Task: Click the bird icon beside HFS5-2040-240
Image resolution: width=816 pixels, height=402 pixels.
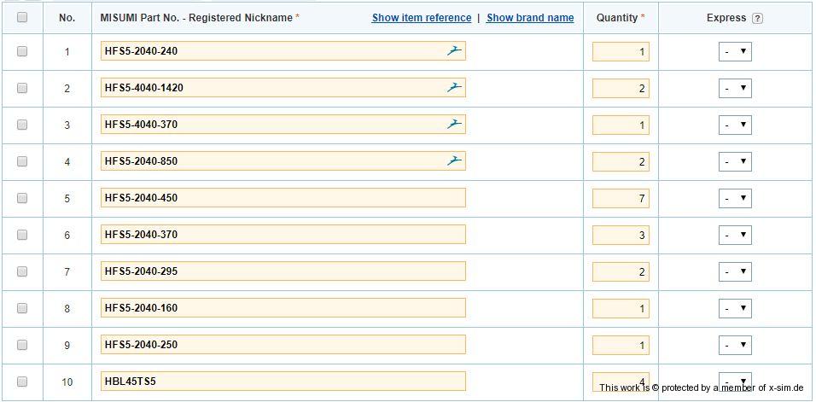Action: [454, 51]
